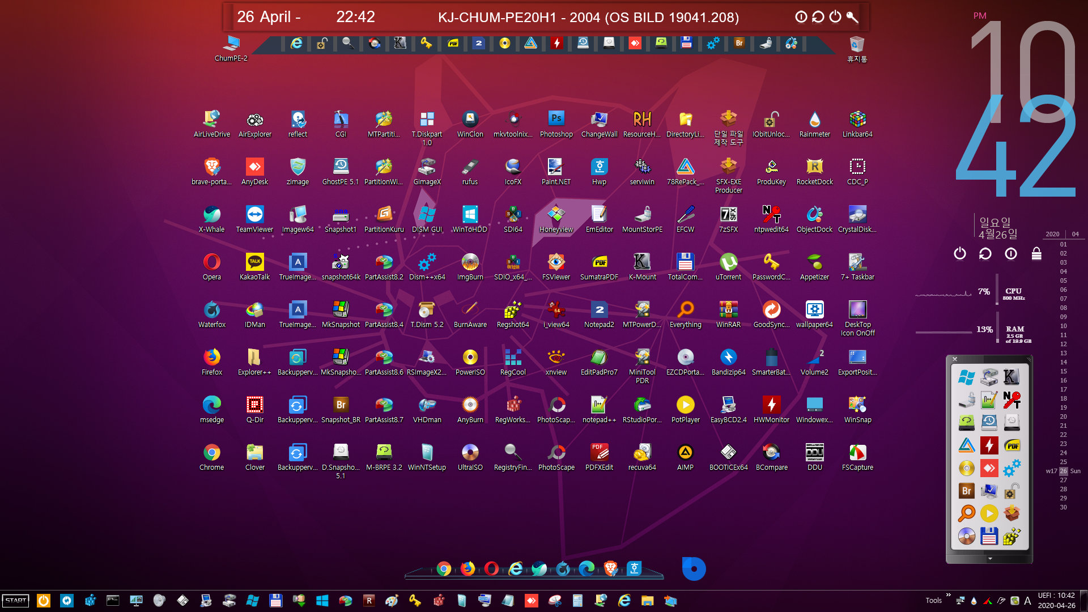The image size is (1088, 612).
Task: Launch the DDU desktop icon
Action: pyautogui.click(x=815, y=457)
